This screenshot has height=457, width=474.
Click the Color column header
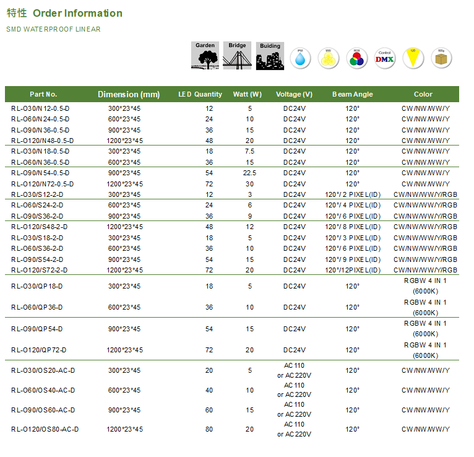click(x=423, y=94)
